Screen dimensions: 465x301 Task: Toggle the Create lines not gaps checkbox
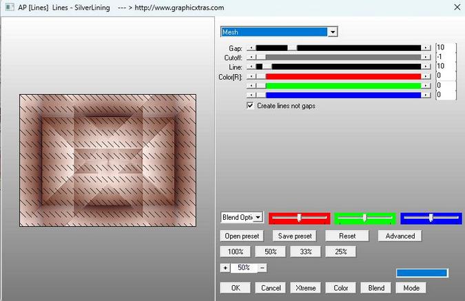[251, 106]
